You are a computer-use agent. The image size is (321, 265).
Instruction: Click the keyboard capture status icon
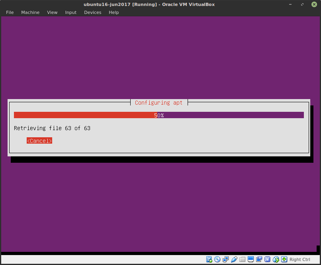pyautogui.click(x=284, y=259)
